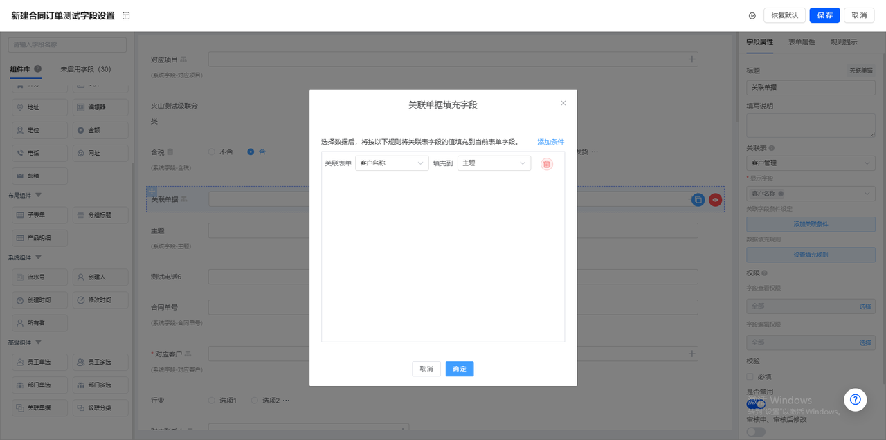886x440 pixels.
Task: Click the 添加条件 link
Action: (x=551, y=142)
